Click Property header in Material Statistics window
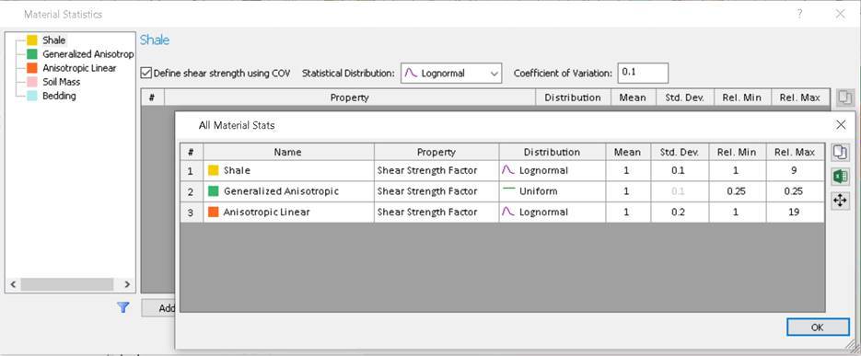The image size is (861, 356). point(350,98)
